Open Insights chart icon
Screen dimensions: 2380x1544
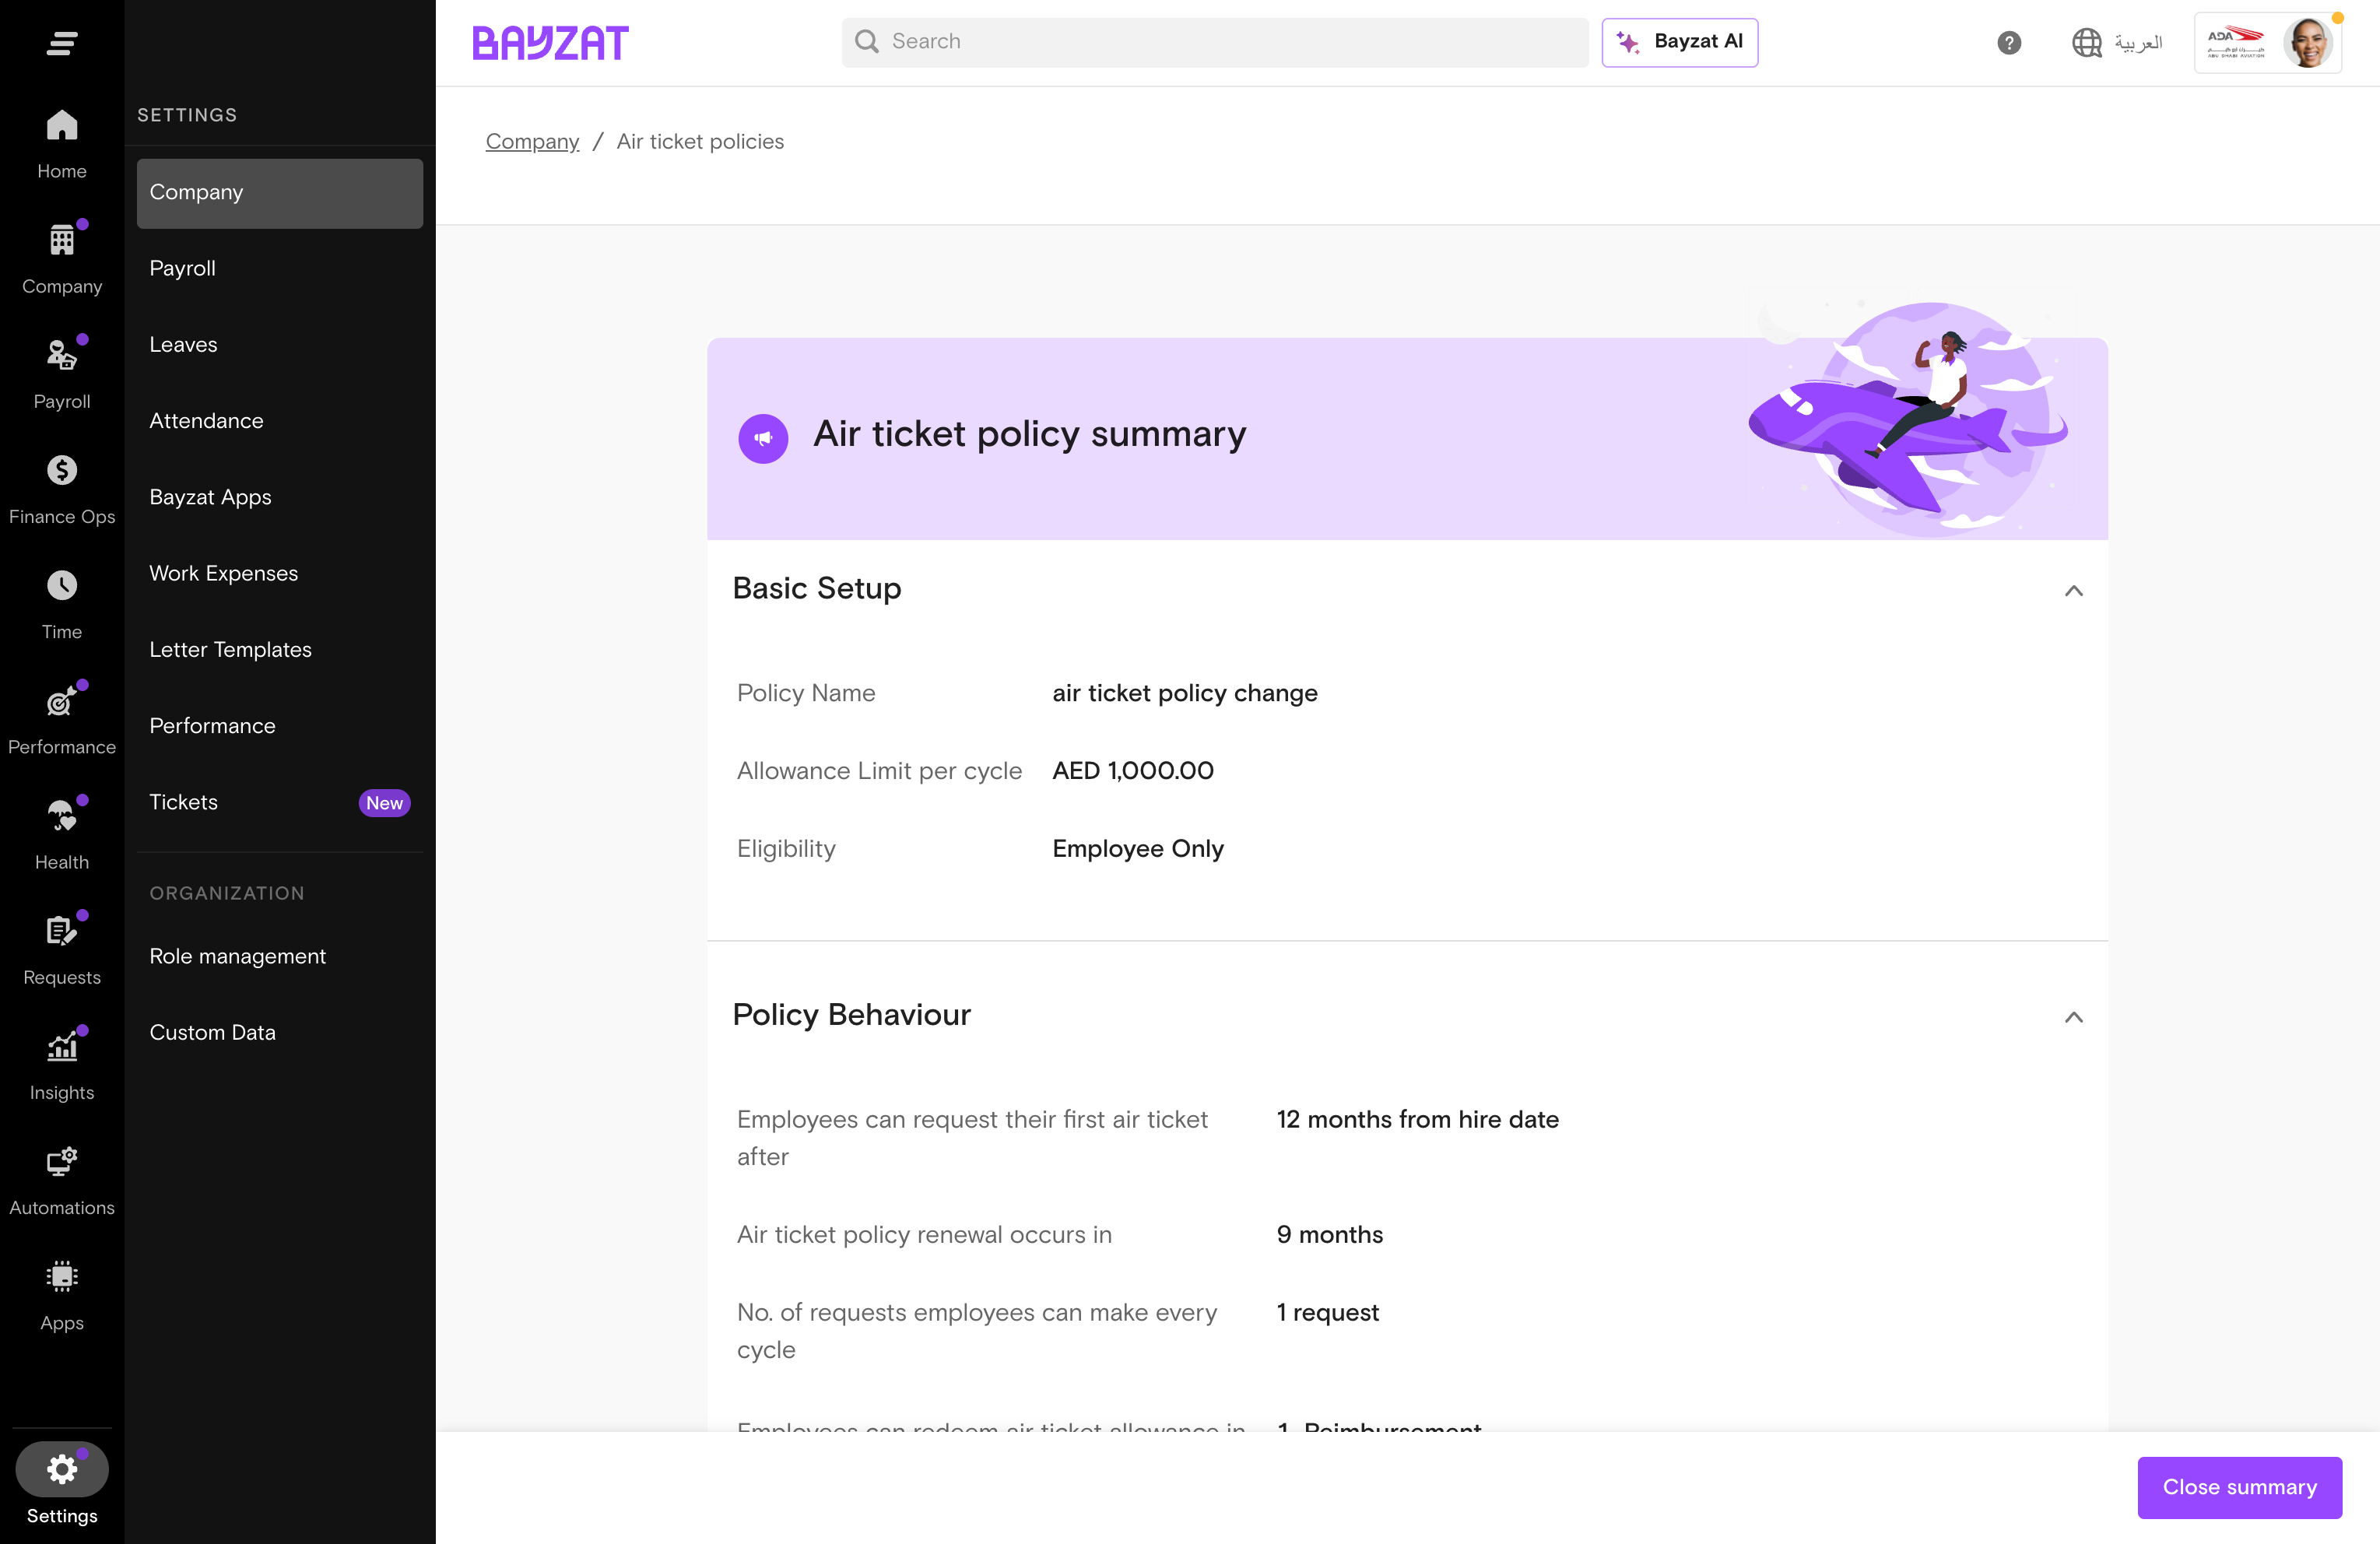click(x=62, y=1046)
